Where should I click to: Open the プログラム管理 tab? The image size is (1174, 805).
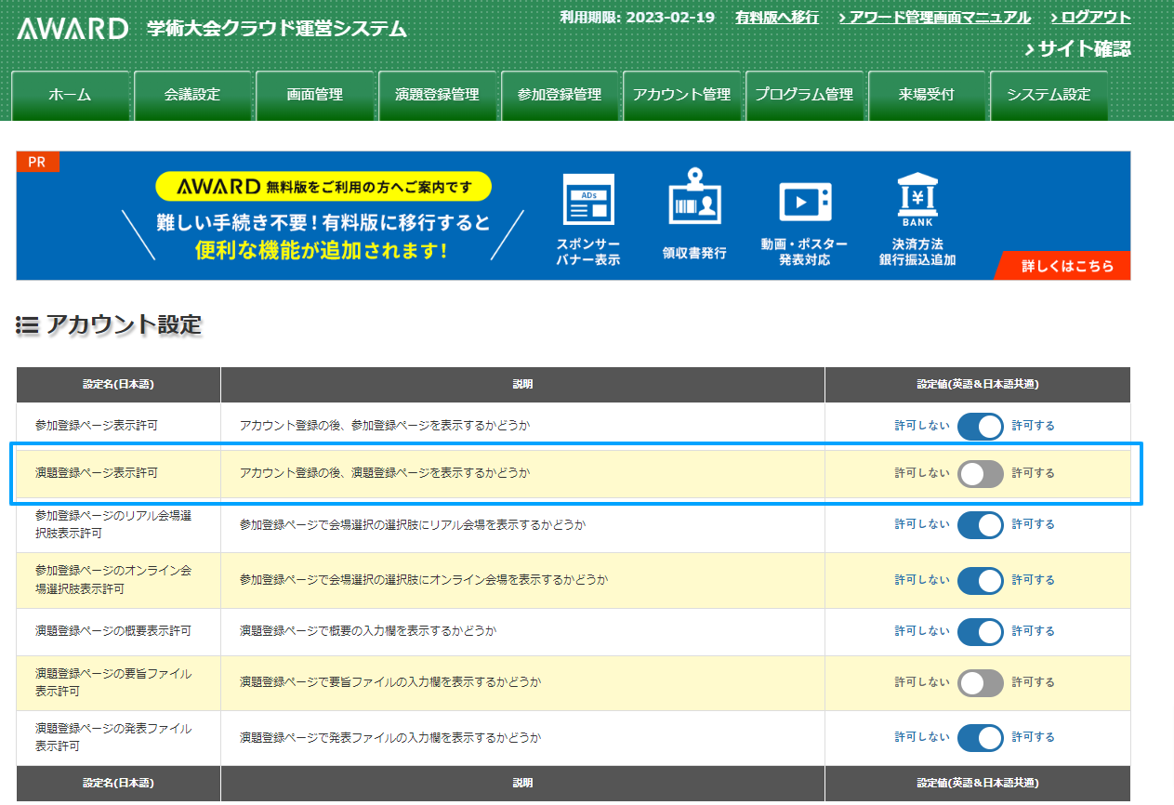pos(804,95)
